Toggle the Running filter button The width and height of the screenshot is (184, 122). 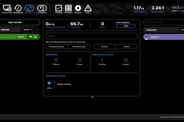tap(104, 47)
